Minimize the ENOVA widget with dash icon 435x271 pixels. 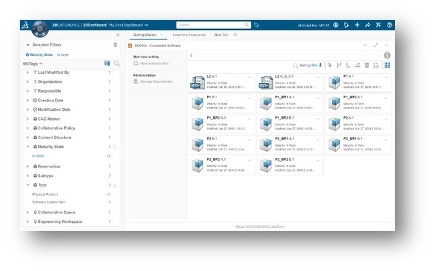coord(365,45)
